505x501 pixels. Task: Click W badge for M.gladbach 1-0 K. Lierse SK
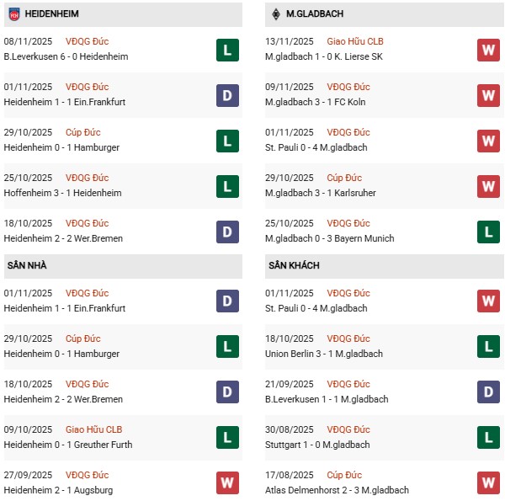(x=488, y=50)
